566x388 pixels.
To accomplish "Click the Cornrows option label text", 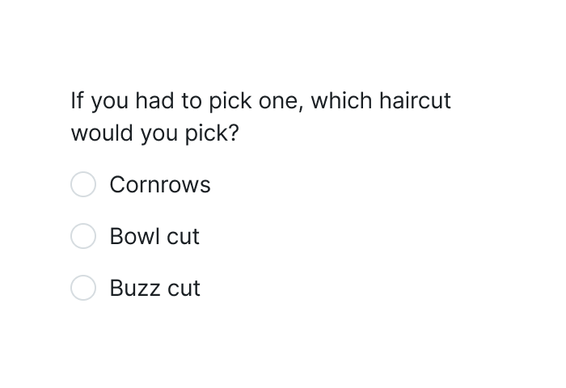I will 160,184.
